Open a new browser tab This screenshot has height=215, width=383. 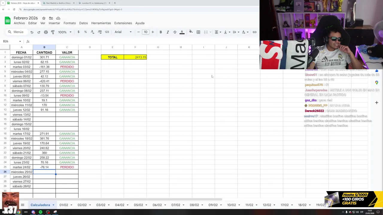click(x=115, y=3)
